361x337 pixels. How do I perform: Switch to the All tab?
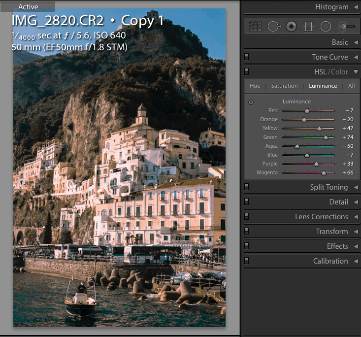[351, 86]
